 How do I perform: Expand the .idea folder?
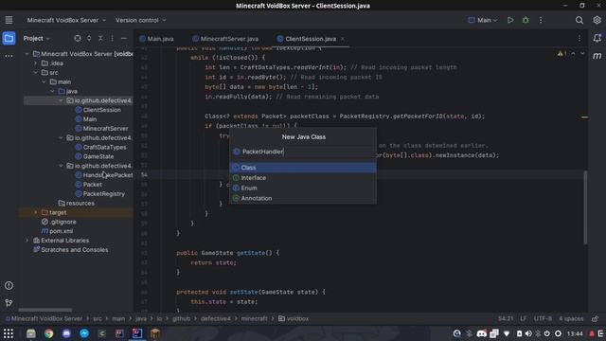pyautogui.click(x=36, y=63)
